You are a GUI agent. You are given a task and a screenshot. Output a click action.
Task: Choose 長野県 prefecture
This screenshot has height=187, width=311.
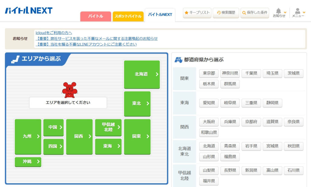(230, 171)
